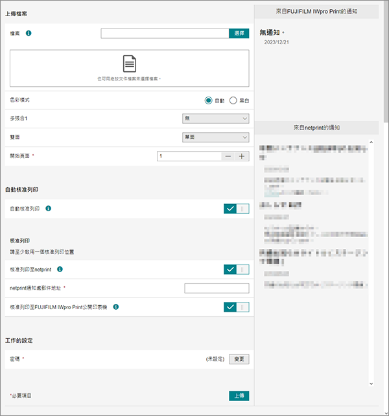389x416 pixels.
Task: Click info icon after FUJIFILM IWpro Print公開印表機
Action: coord(115,307)
